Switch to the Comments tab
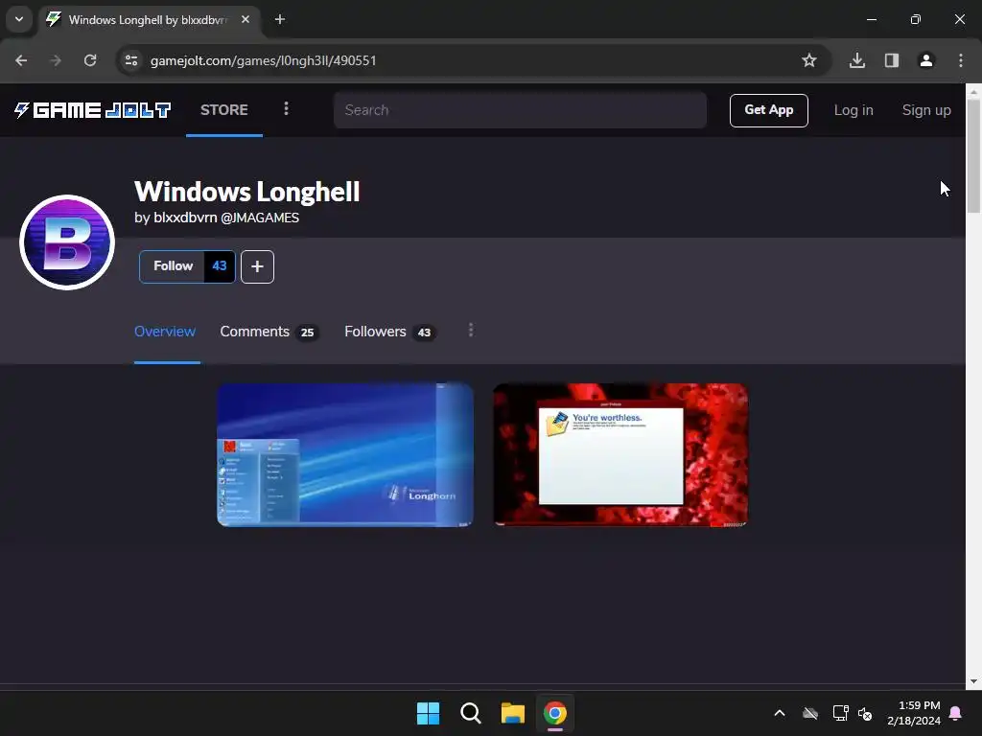Viewport: 982px width, 736px height. click(x=269, y=332)
